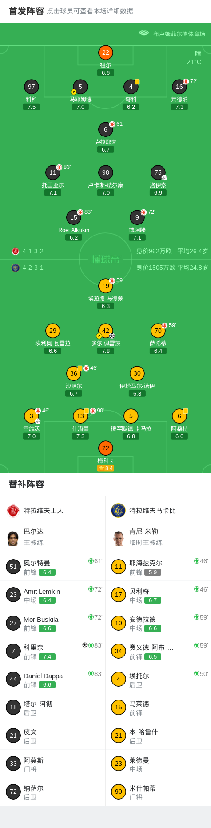Open 梅利卡 goalkeeper number 22 at bottom

click(x=106, y=448)
